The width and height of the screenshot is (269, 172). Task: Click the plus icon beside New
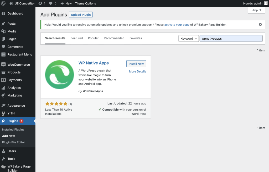tap(62, 3)
